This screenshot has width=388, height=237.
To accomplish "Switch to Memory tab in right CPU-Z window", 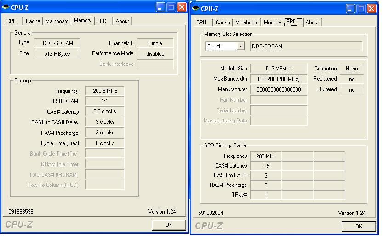I will pos(272,22).
